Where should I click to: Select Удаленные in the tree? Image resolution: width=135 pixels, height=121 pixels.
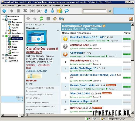coord(13,61)
